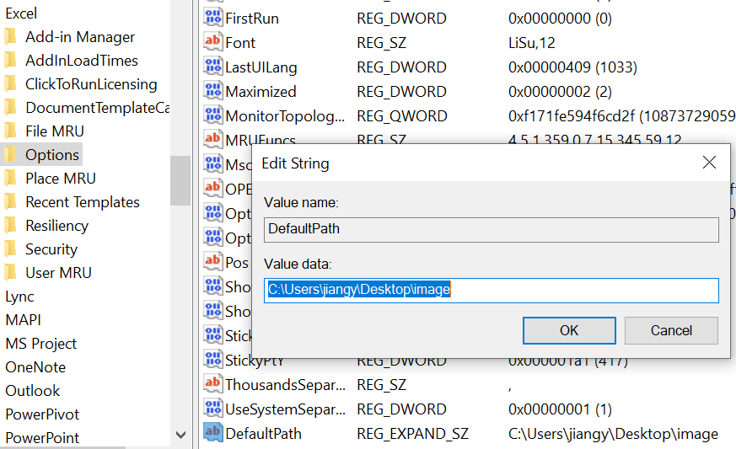Viewport: 736px width, 449px height.
Task: Select the Add-in Manager key
Action: [80, 36]
